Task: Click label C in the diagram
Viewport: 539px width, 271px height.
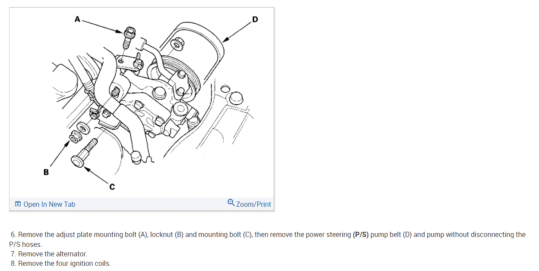Action: (112, 187)
